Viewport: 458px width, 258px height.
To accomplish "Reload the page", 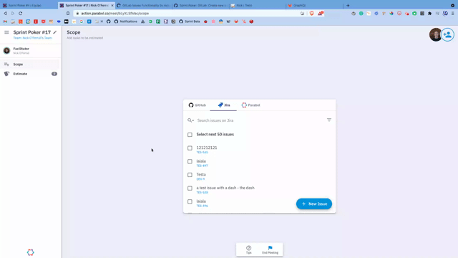I will coord(21,14).
